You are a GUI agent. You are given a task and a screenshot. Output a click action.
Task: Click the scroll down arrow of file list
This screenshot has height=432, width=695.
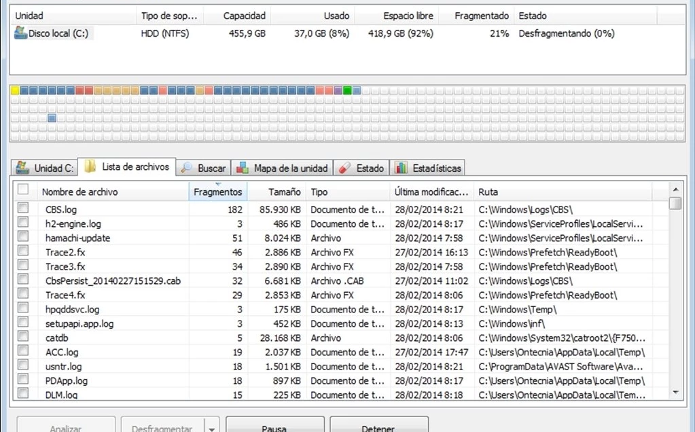(x=675, y=392)
